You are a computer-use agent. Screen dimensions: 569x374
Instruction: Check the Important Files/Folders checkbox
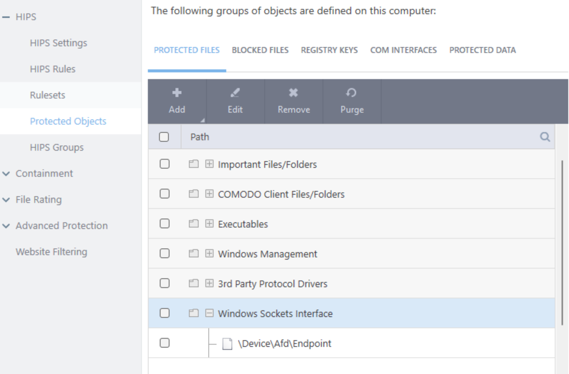pos(164,164)
